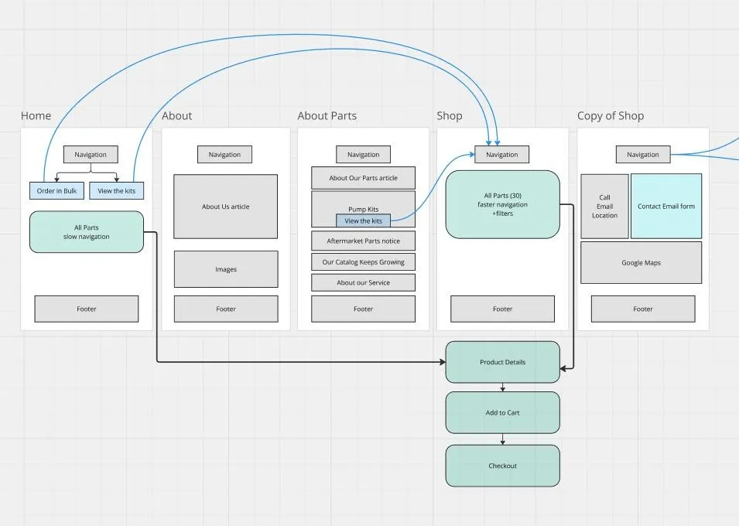This screenshot has height=526, width=739.
Task: Select the Shop frame title
Action: point(449,116)
